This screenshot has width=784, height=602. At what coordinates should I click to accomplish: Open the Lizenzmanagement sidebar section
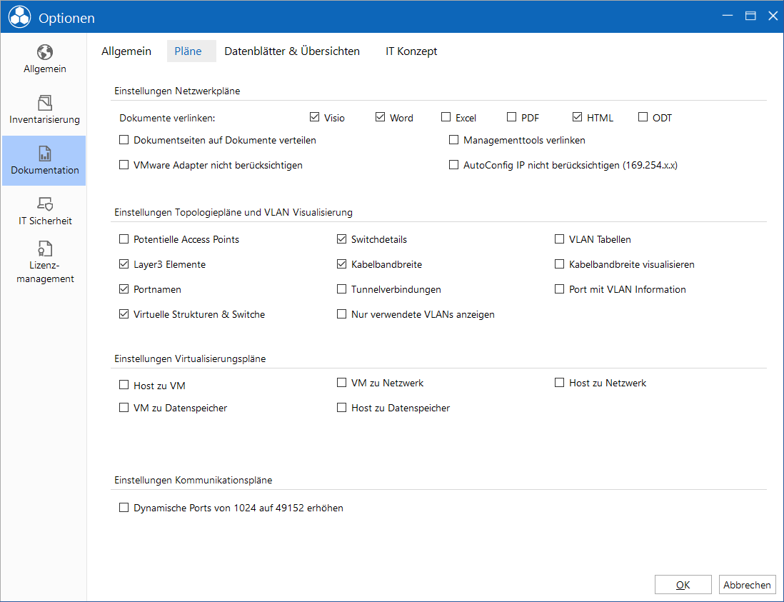[x=44, y=262]
